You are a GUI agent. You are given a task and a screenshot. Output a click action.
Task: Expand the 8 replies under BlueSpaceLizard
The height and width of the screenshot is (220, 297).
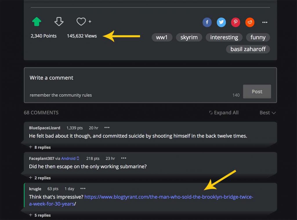[x=40, y=147]
